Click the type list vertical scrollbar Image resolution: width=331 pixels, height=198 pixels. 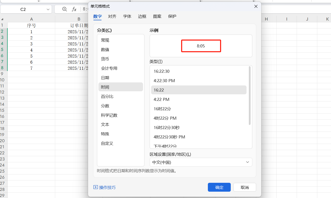click(x=250, y=96)
